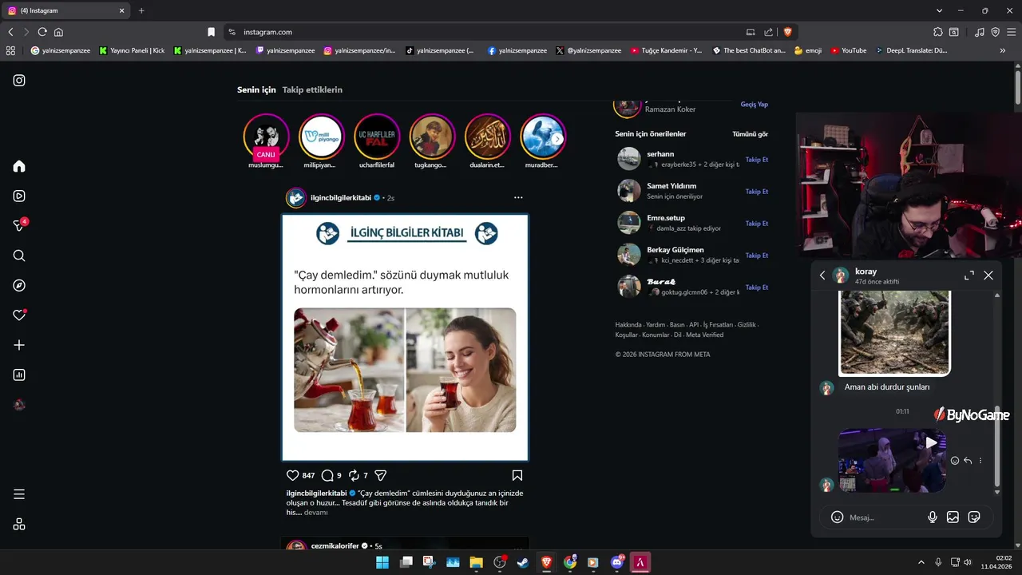Open three-dot options on ilgincbilgilerkitabi post
Viewport: 1022px width, 575px height.
pyautogui.click(x=518, y=197)
